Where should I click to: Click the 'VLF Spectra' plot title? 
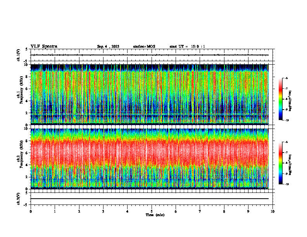coord(44,46)
